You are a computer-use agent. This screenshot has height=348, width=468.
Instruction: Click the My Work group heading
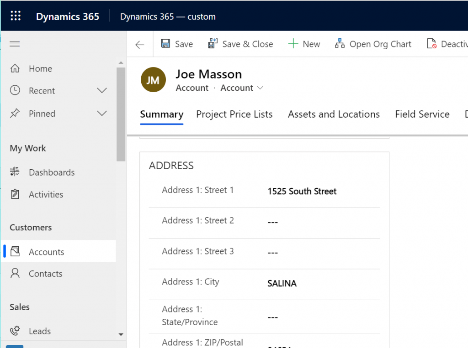(x=28, y=148)
